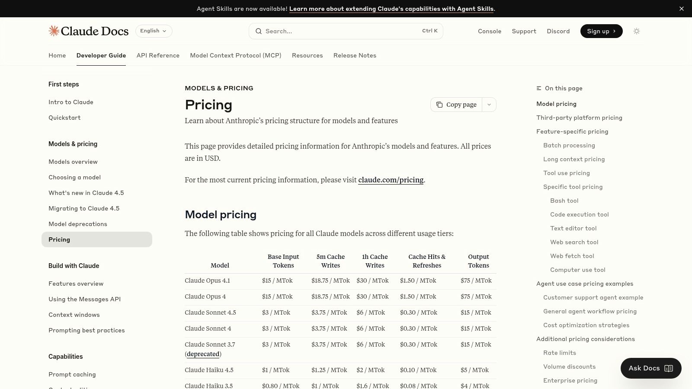This screenshot has height=389, width=692.
Task: Jump to Web search tool pricing
Action: 574,242
